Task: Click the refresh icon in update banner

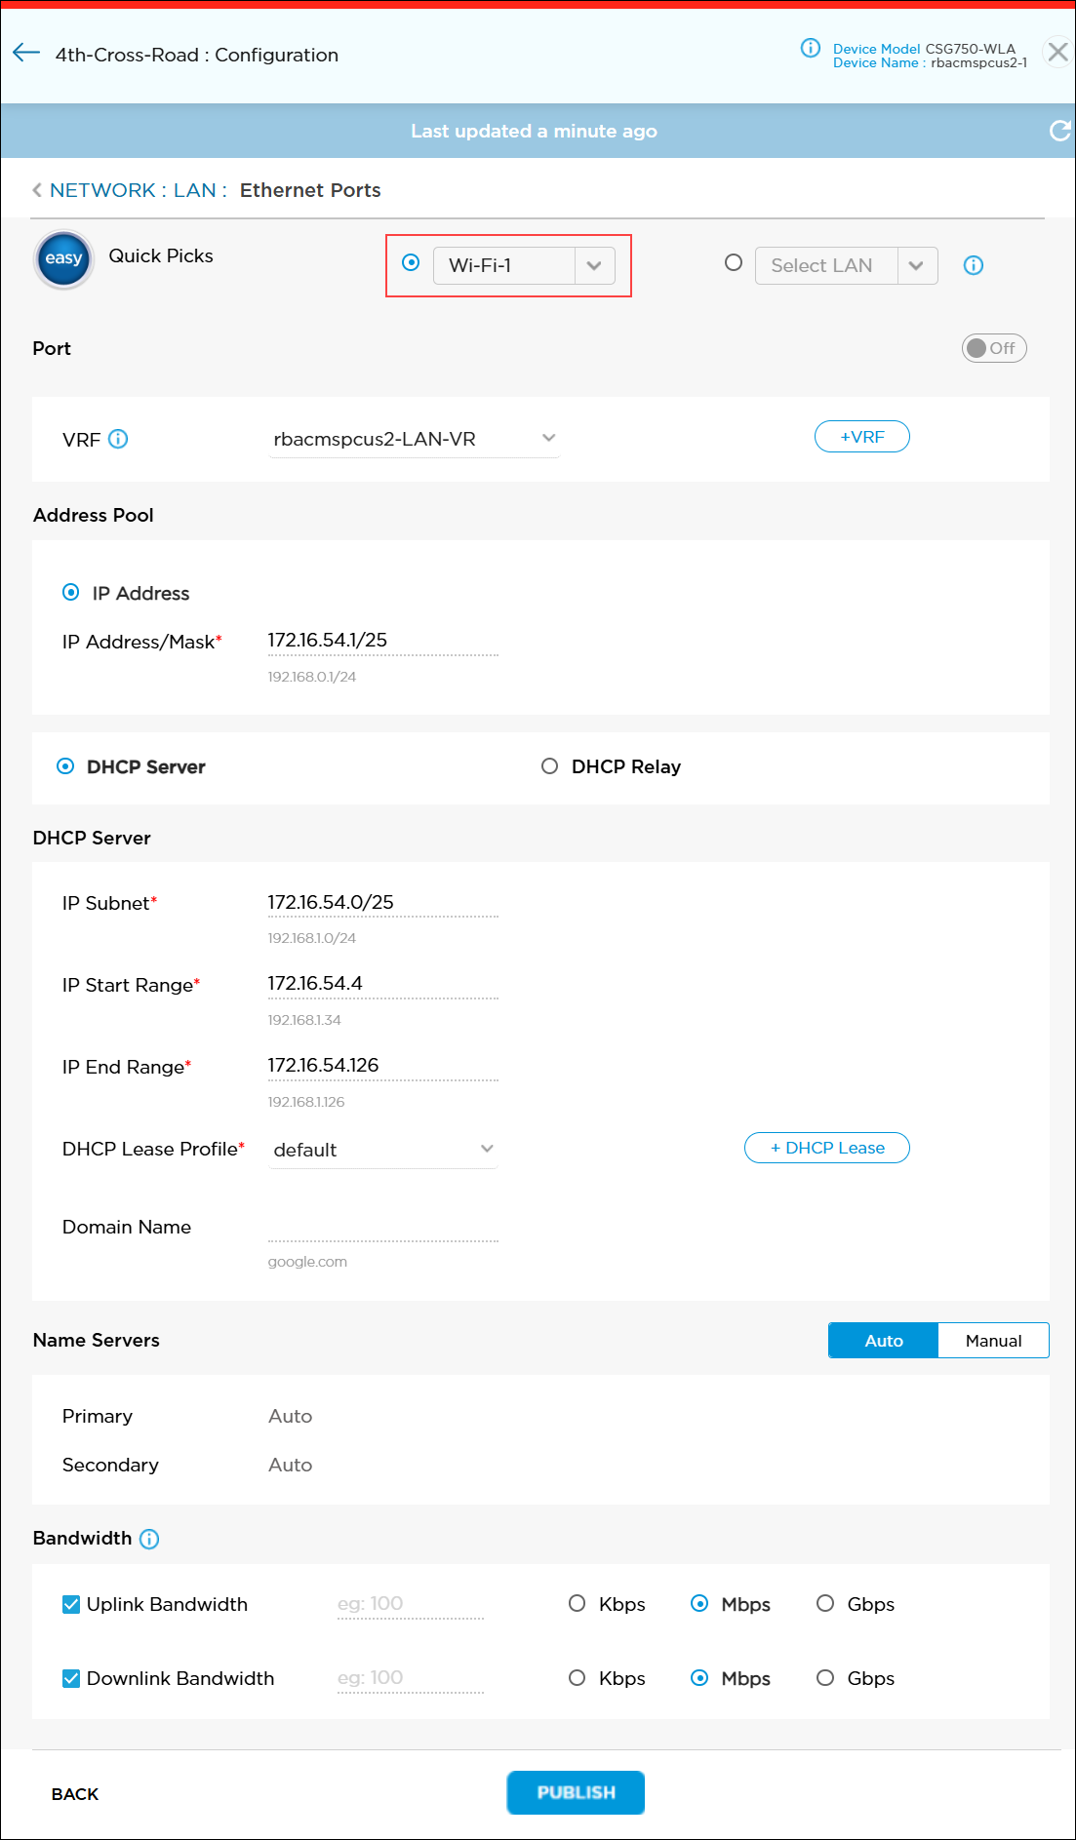Action: pos(1058,131)
